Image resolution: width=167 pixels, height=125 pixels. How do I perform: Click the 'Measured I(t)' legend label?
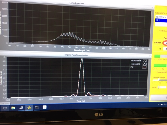(x=135, y=64)
